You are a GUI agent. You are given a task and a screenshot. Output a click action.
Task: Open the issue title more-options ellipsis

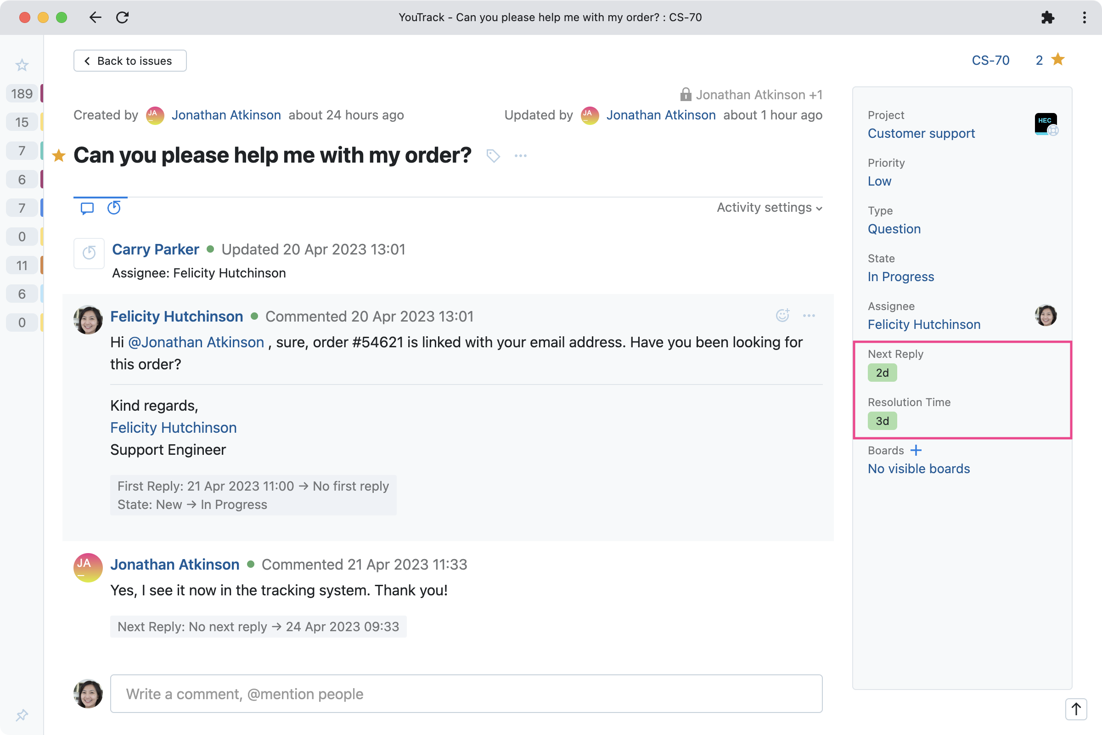tap(521, 156)
